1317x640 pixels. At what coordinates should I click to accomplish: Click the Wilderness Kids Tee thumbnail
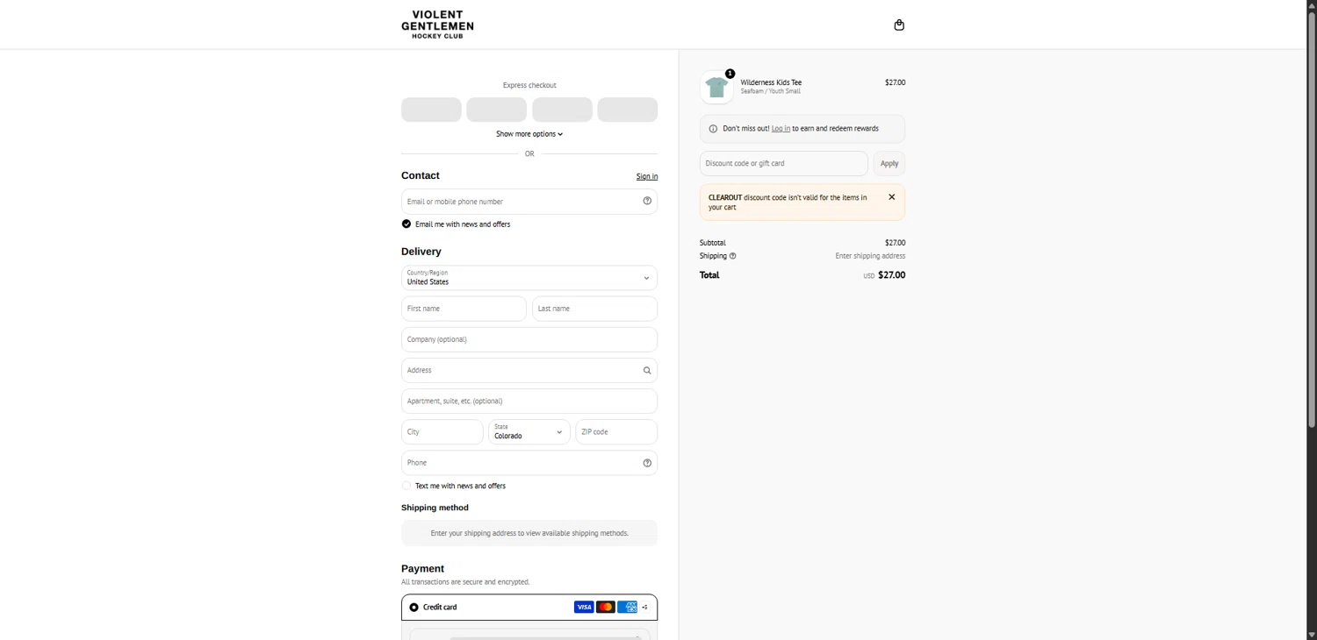coord(716,87)
